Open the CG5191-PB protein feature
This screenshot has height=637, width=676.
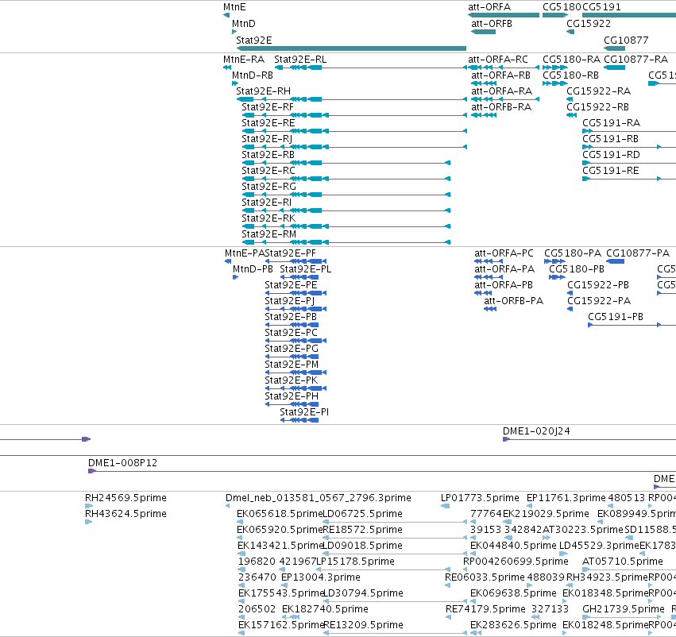click(632, 325)
